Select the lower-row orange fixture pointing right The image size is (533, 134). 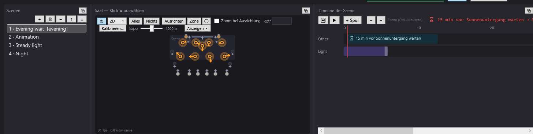pyautogui.click(x=225, y=56)
